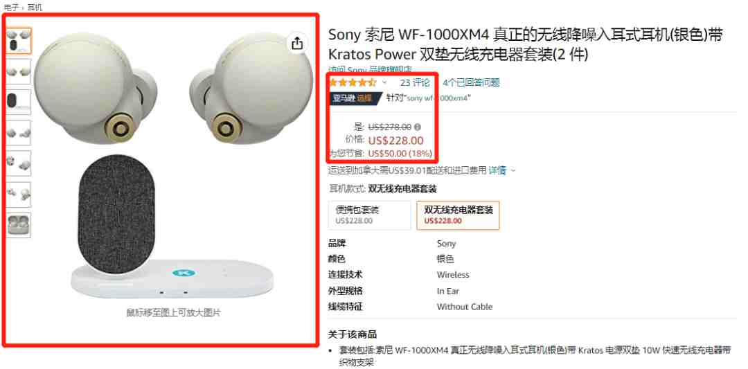Select the fourth product thumbnail
The height and width of the screenshot is (369, 748).
pyautogui.click(x=19, y=133)
